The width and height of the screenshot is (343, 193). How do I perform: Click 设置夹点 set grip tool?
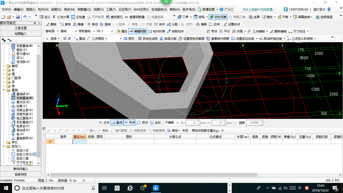tap(232, 24)
